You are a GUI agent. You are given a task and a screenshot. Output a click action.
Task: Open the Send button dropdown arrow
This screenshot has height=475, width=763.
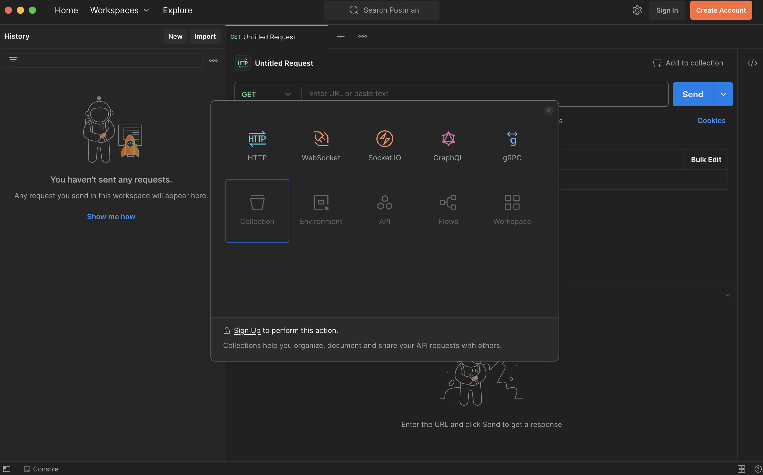pyautogui.click(x=723, y=94)
